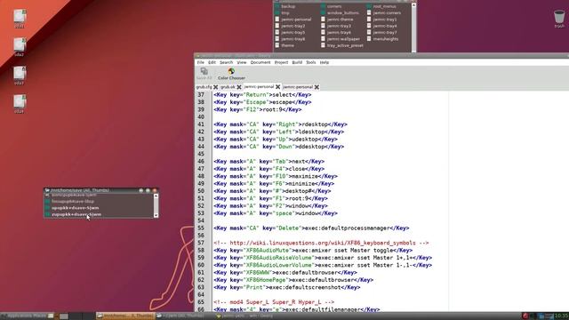Viewport: 569px width, 320px height.
Task: Close the grub.ok tab with its X
Action: click(239, 87)
